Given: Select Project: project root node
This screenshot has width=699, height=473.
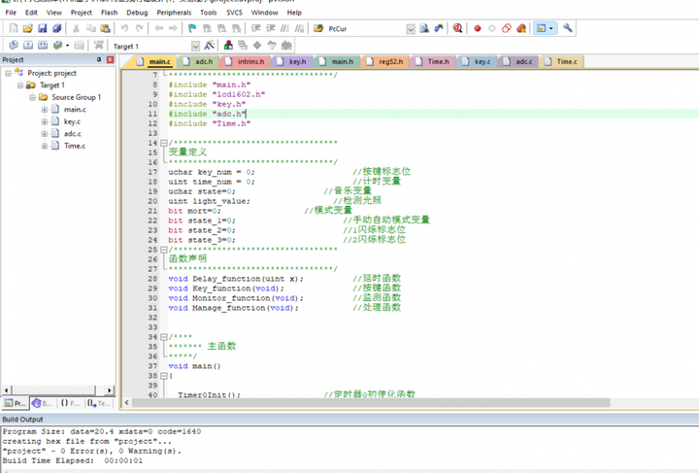Looking at the screenshot, I should pyautogui.click(x=51, y=73).
